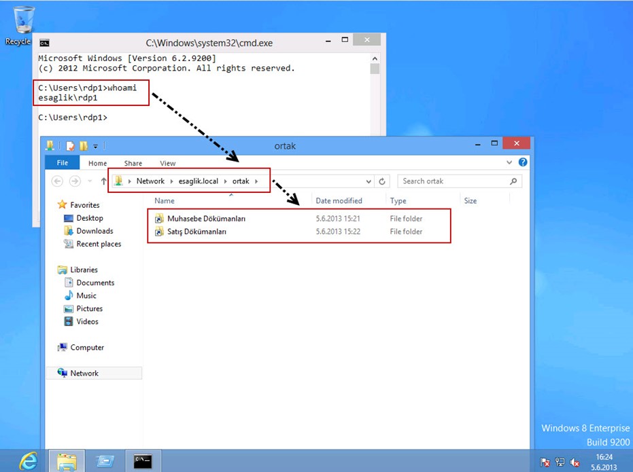Go up one level with Up arrow
The height and width of the screenshot is (472, 633).
coord(103,181)
